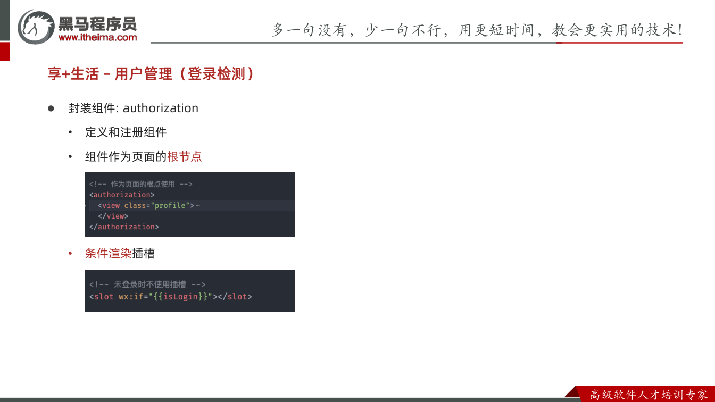715x402 pixels.
Task: Click the {{isLogin}} expression in the code
Action: (x=180, y=297)
